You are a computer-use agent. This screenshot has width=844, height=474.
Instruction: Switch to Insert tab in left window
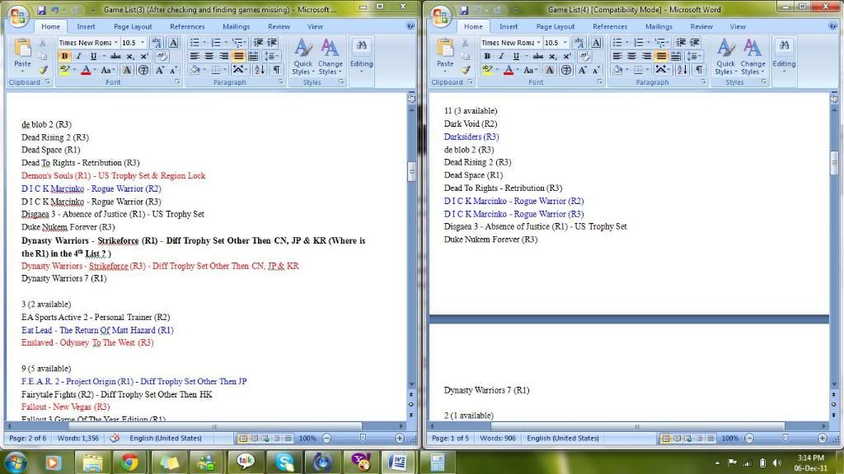click(x=86, y=26)
